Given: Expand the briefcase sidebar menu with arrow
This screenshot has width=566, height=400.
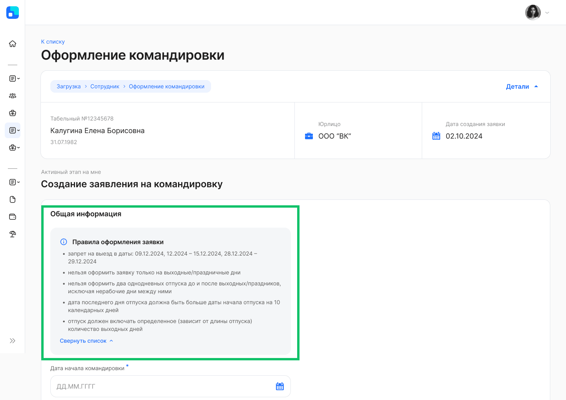Looking at the screenshot, I should coord(14,148).
